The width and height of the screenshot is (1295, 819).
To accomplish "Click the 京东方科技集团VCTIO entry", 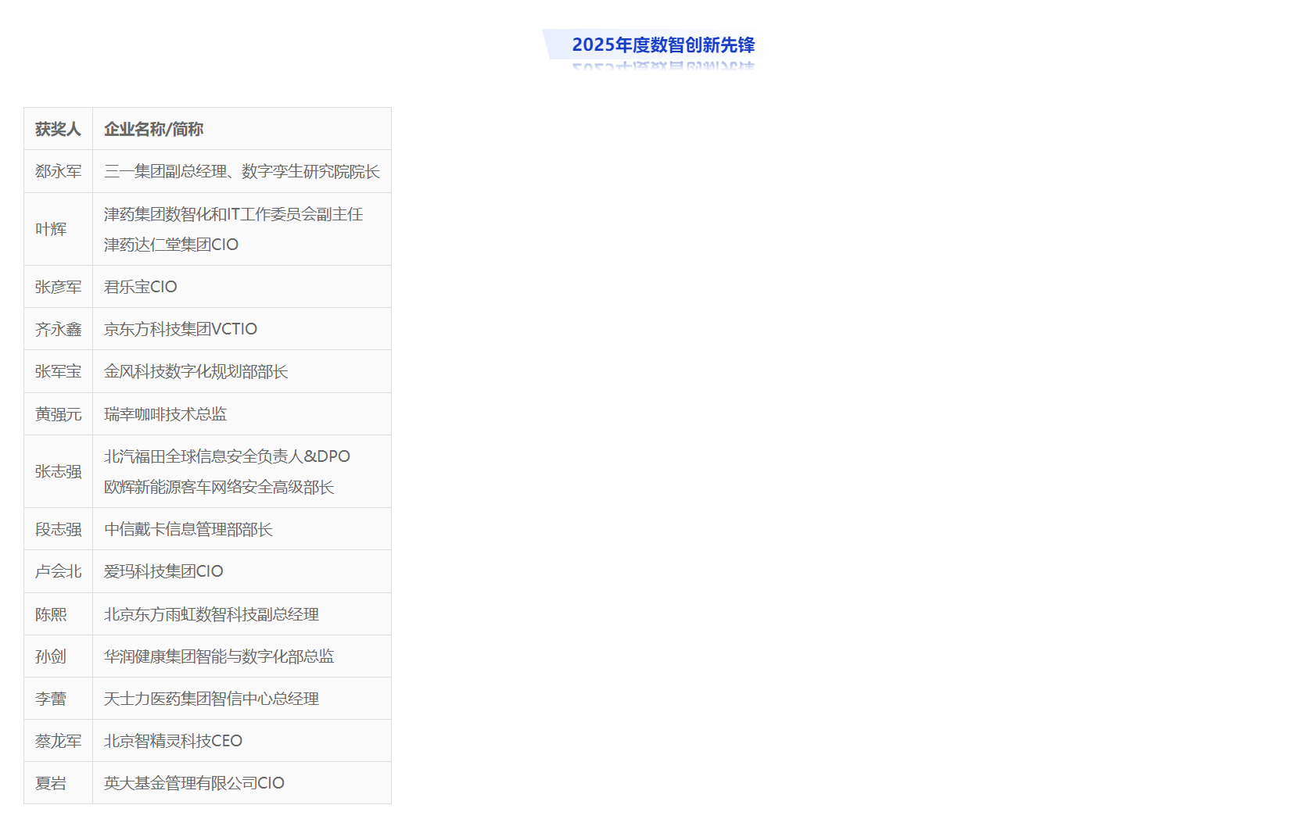I will coord(181,329).
